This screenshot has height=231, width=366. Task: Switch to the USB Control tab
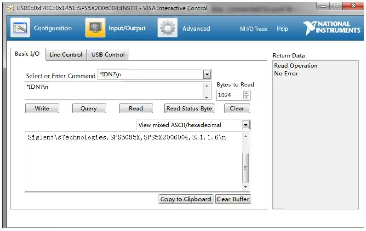[108, 55]
